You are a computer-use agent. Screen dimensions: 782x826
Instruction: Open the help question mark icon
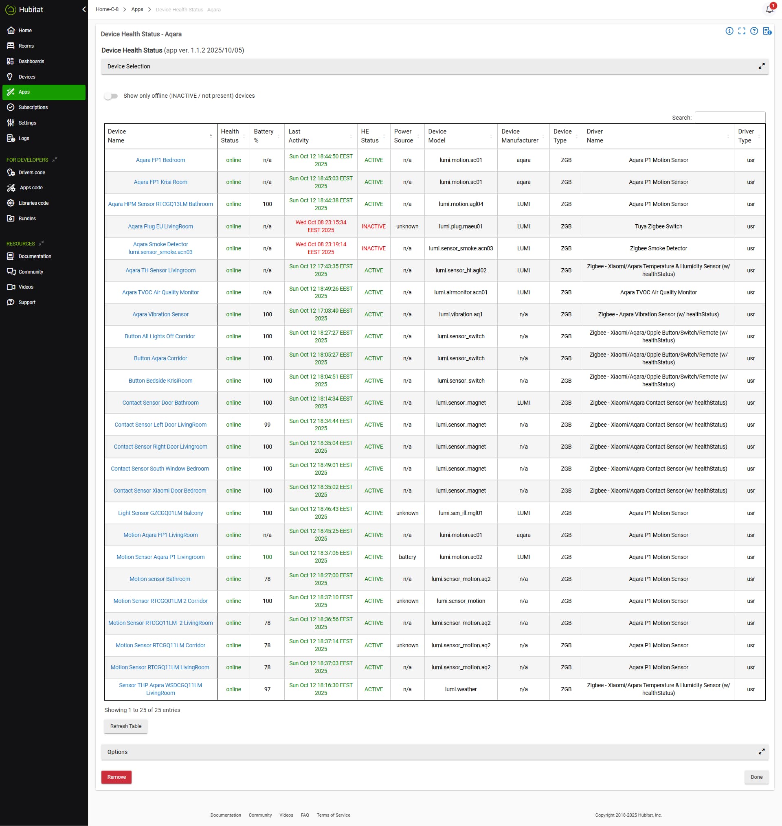753,31
